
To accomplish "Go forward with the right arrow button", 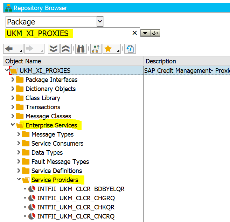I will click(x=30, y=49).
